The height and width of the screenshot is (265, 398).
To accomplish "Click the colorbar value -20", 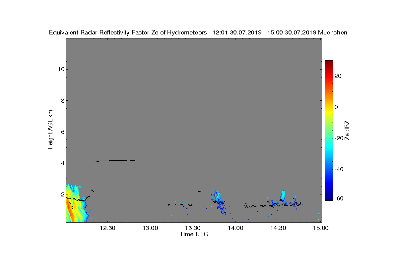I will [x=339, y=138].
